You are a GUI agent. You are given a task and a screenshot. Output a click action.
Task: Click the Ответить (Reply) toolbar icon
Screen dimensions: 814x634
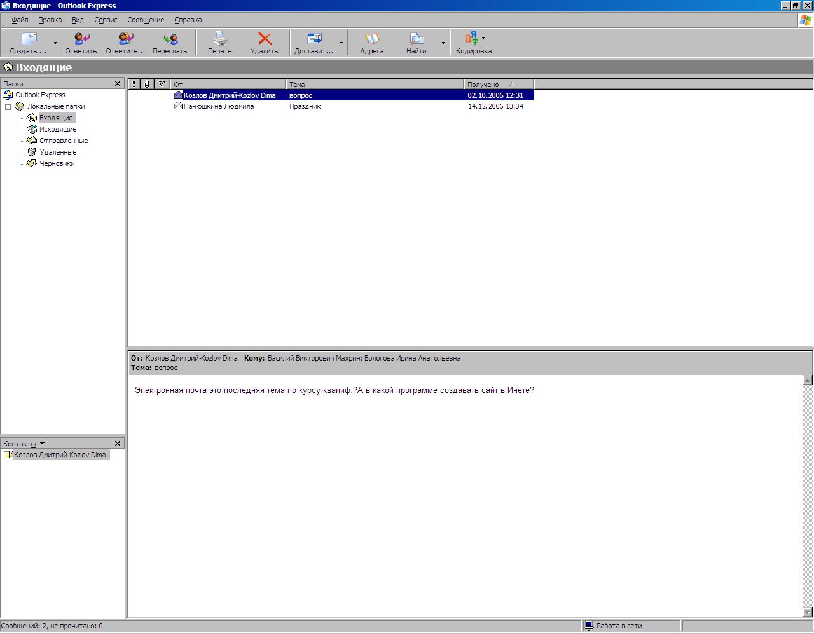click(81, 39)
